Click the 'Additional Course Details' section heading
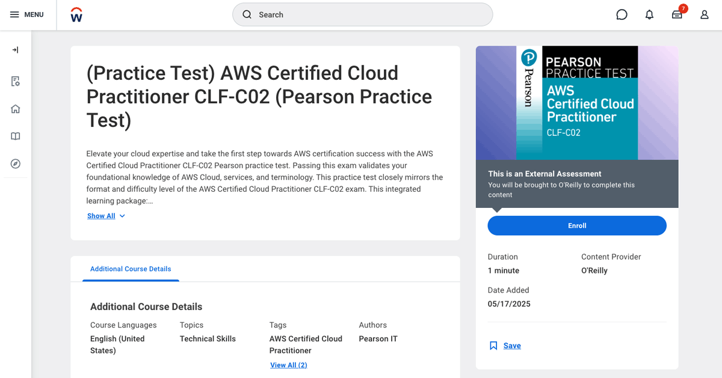The height and width of the screenshot is (378, 722). (146, 307)
